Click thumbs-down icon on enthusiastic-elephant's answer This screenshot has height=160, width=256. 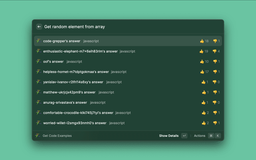click(215, 51)
